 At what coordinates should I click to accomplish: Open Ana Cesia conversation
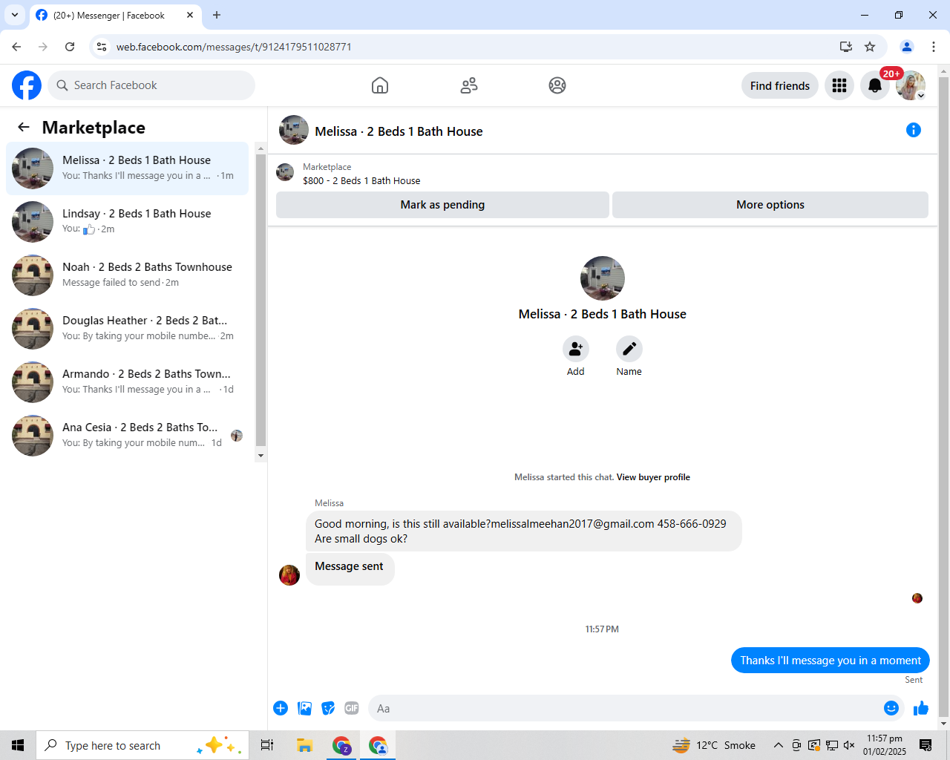pyautogui.click(x=128, y=436)
